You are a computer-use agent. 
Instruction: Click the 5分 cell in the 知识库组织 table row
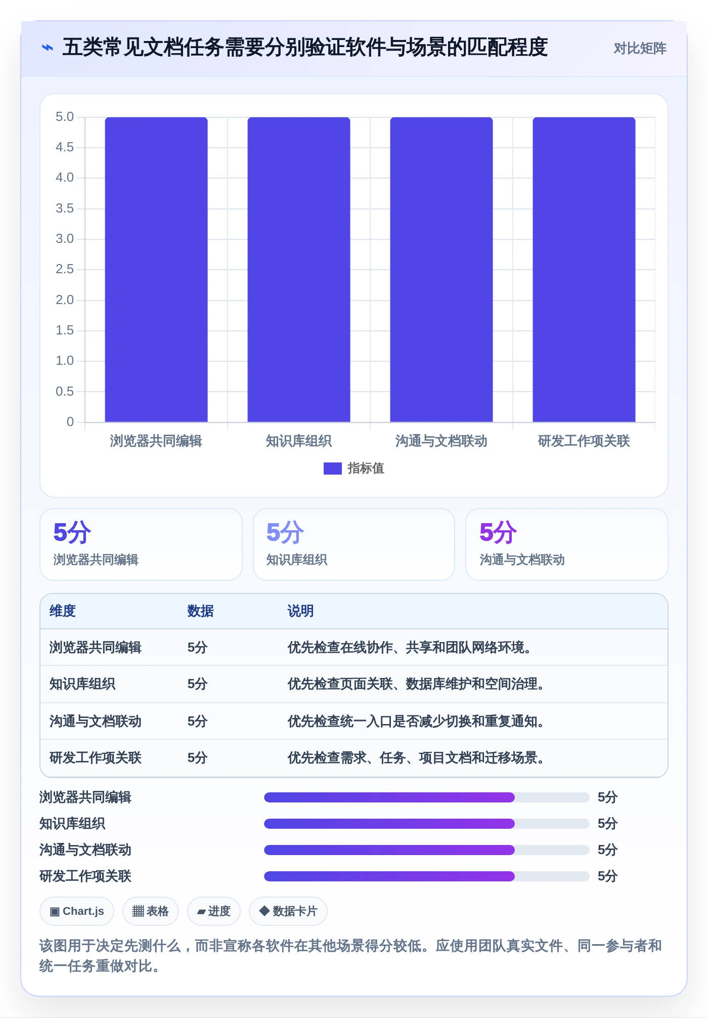[198, 684]
